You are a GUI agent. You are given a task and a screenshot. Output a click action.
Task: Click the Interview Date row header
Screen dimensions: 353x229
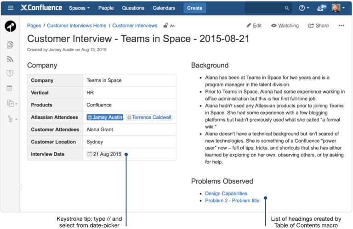tap(55, 154)
